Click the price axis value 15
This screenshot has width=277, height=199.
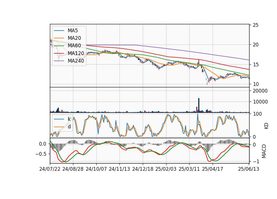[x=256, y=65]
